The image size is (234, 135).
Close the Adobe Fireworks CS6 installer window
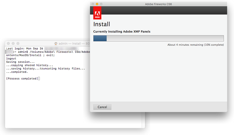coord(93,4)
